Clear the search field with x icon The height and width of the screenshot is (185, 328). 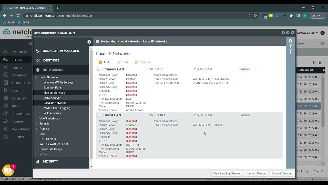pyautogui.click(x=323, y=44)
